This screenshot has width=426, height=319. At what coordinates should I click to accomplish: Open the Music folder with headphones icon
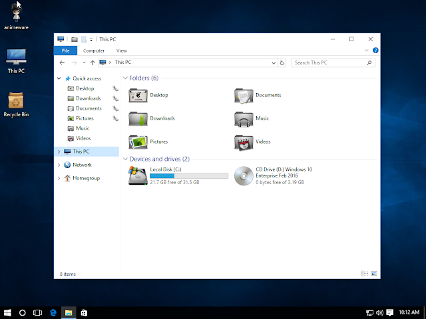(244, 118)
